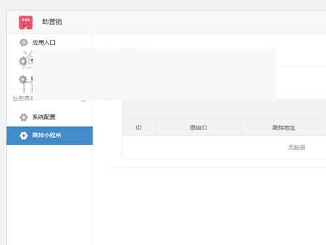This screenshot has width=326, height=245.
Task: Click the pink 助营销 app logo
Action: click(x=25, y=22)
